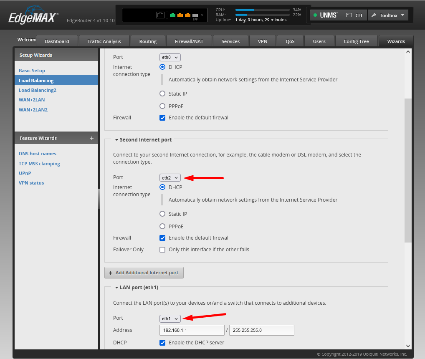Screen dimensions: 425x359
Task: Open the LAN eth1 port dropdown
Action: point(170,319)
